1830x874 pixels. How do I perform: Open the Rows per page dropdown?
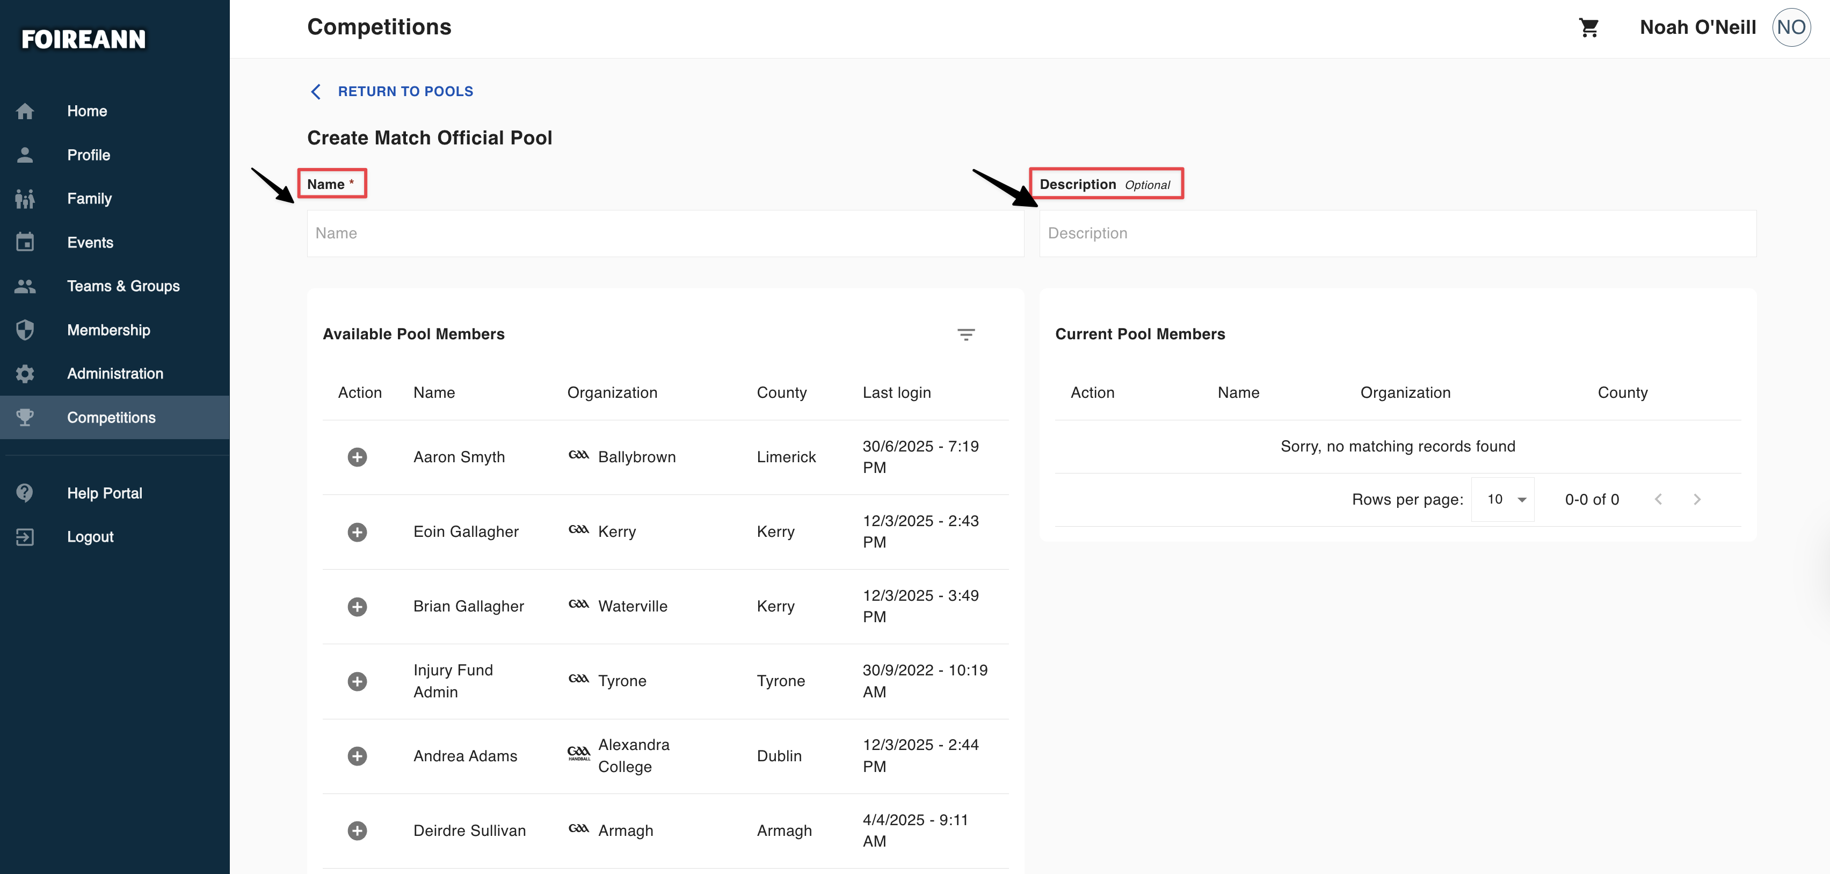point(1502,499)
